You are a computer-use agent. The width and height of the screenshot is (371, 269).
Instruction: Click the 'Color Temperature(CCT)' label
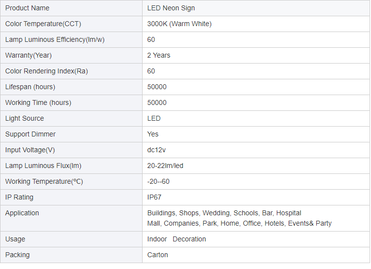[x=43, y=24]
